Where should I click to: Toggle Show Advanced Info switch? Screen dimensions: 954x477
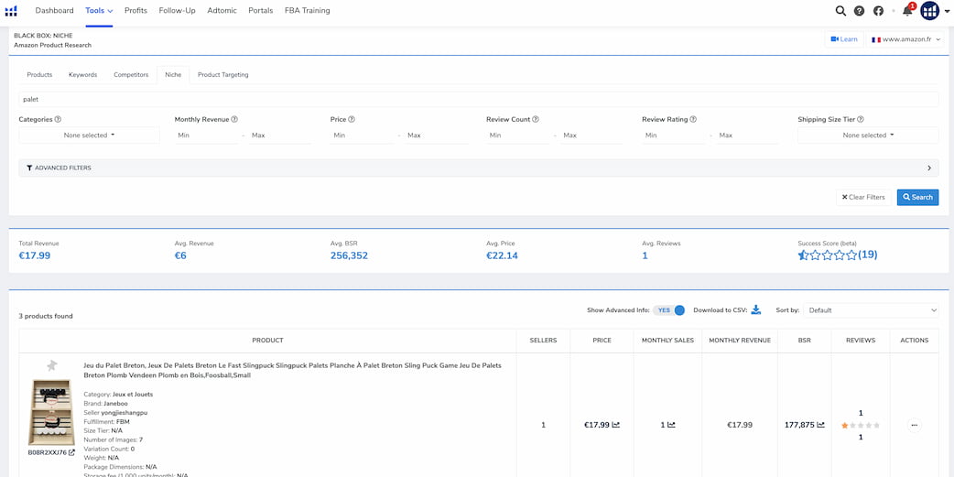coord(668,310)
